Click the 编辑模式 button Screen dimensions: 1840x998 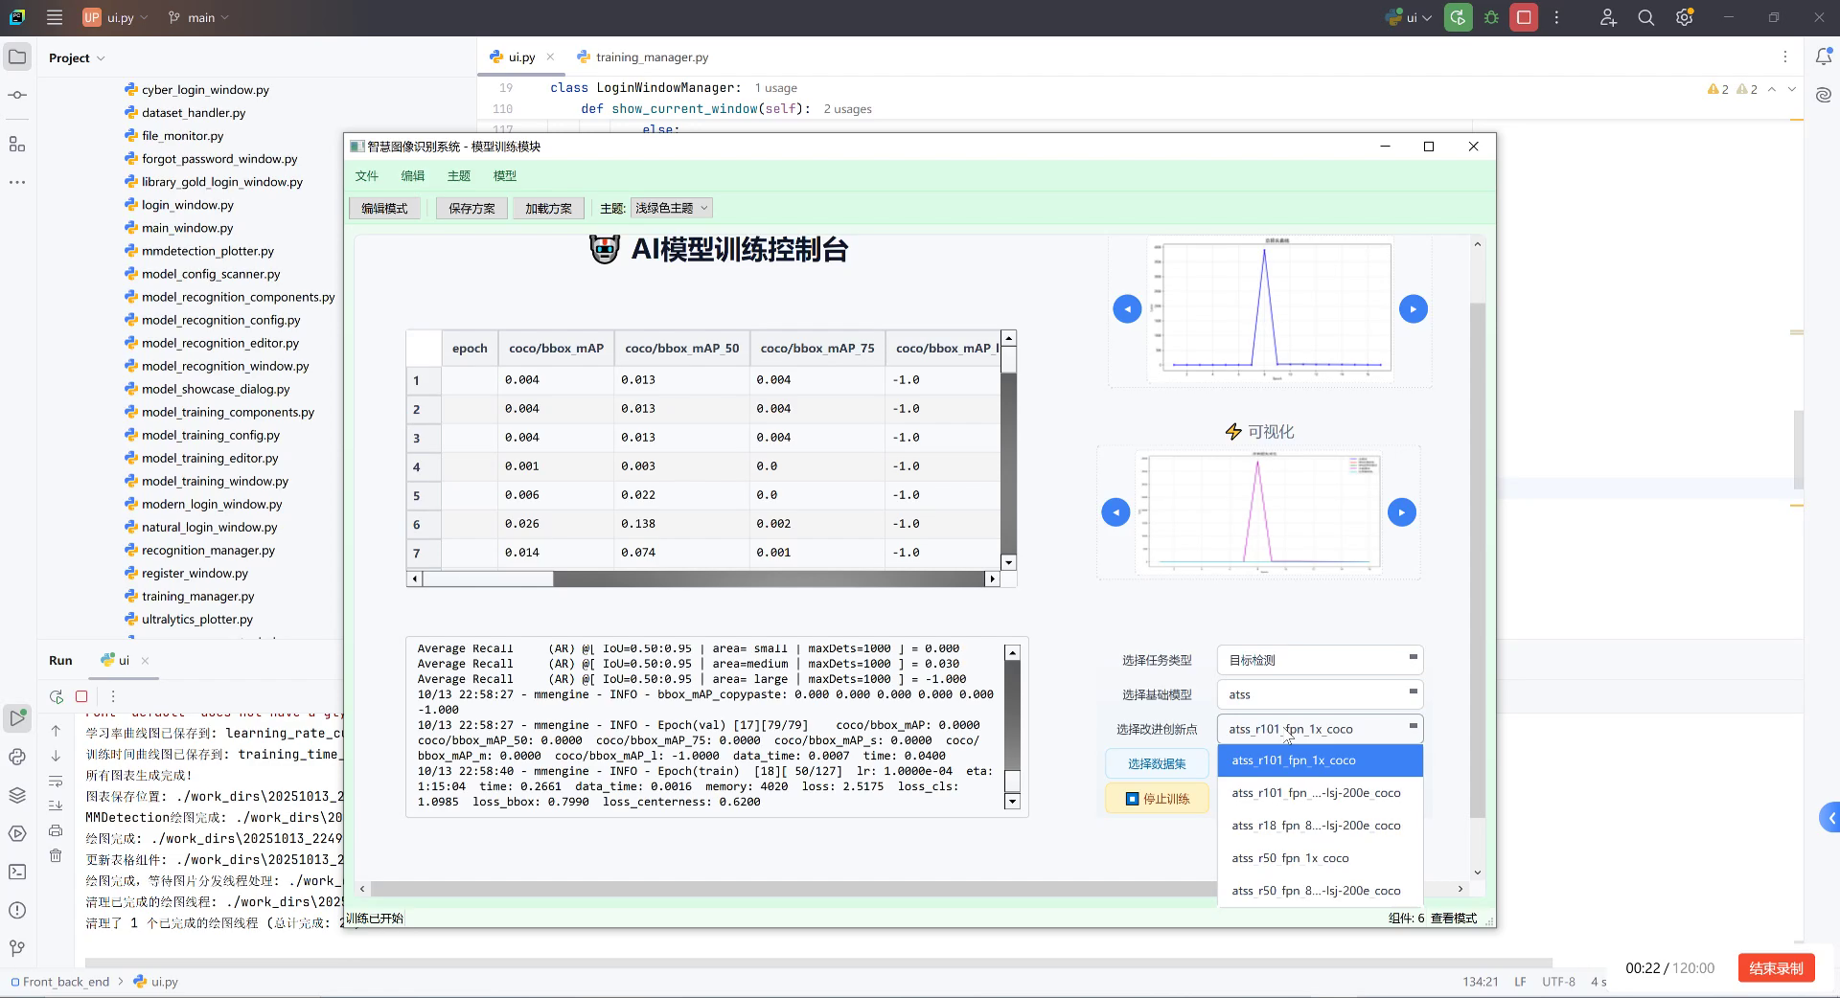[x=384, y=208]
